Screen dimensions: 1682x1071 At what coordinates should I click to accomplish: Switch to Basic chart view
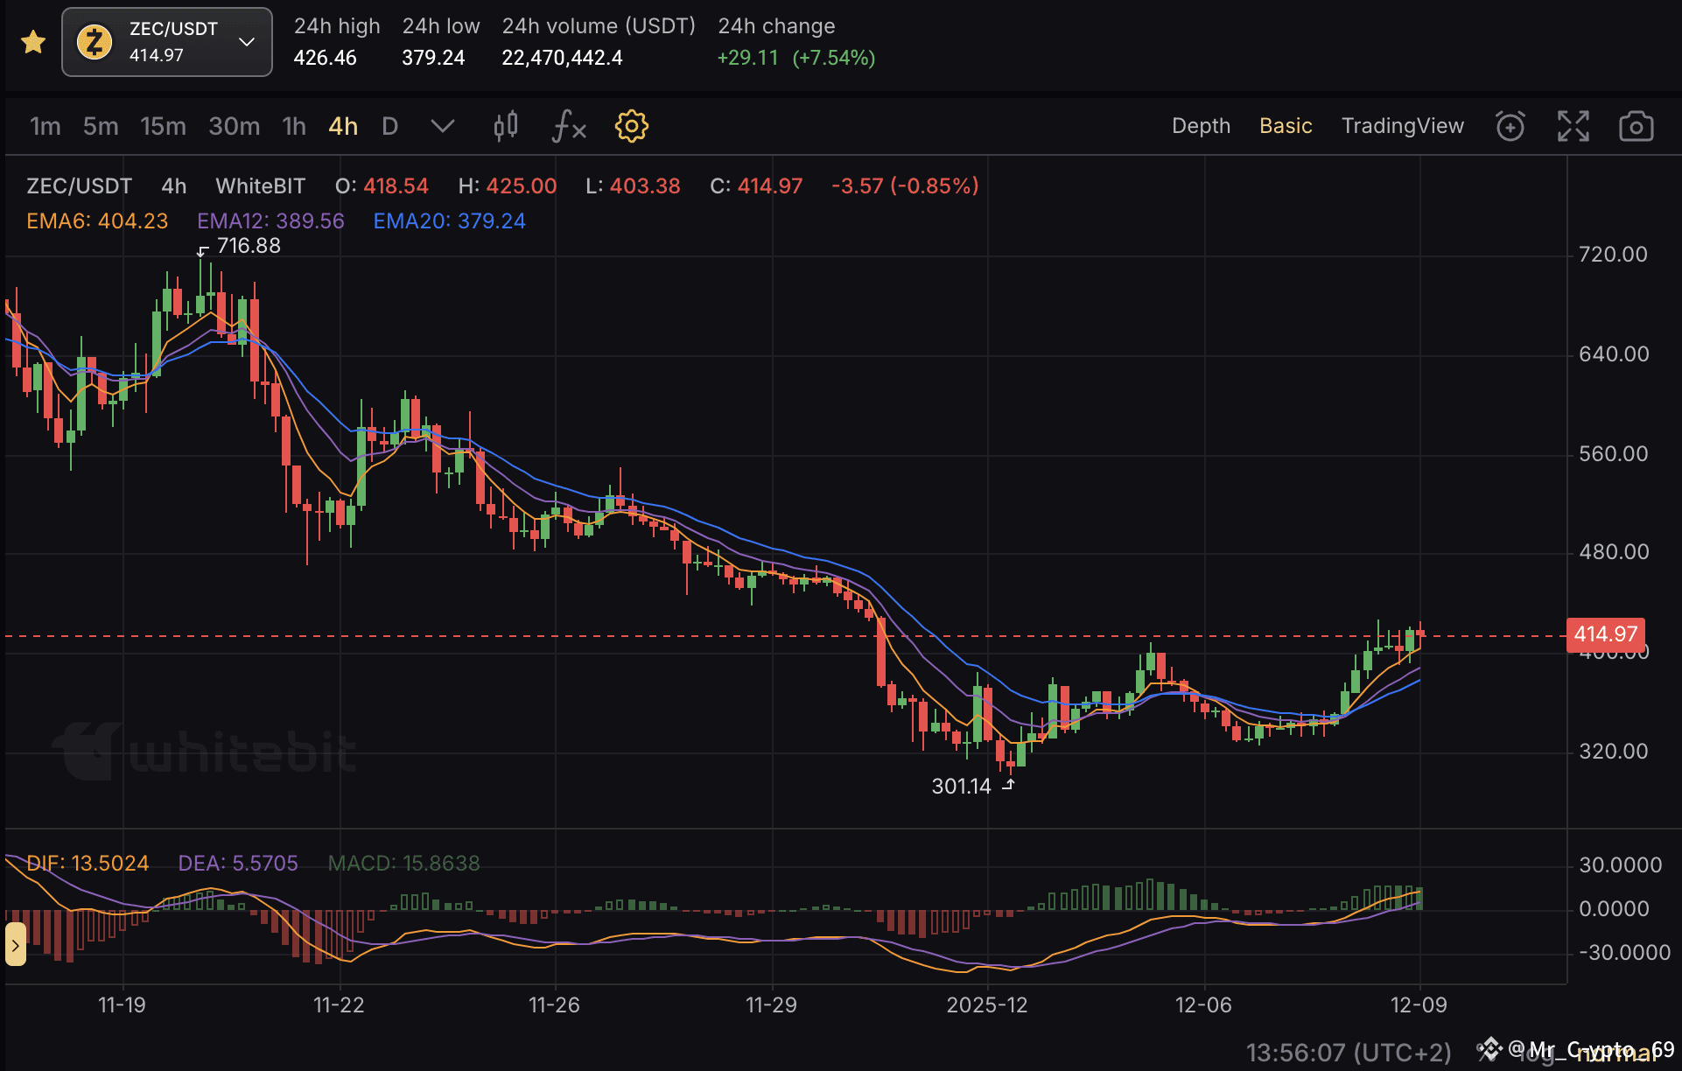(1286, 126)
